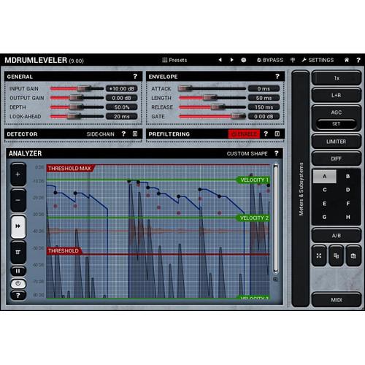
Task: Expand Meters & Subsystems panel
Action: coord(301,189)
